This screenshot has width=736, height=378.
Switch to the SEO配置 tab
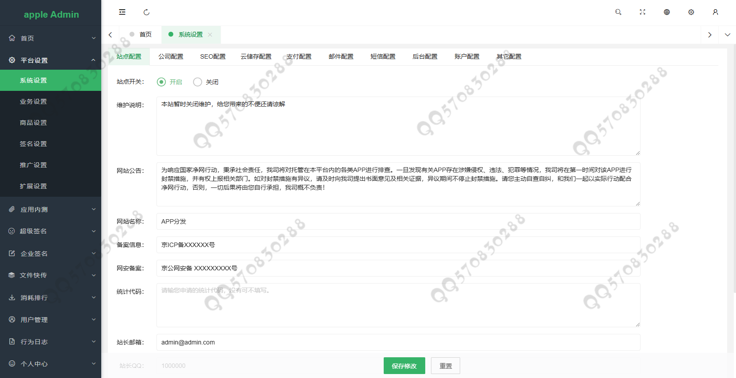[x=213, y=57]
